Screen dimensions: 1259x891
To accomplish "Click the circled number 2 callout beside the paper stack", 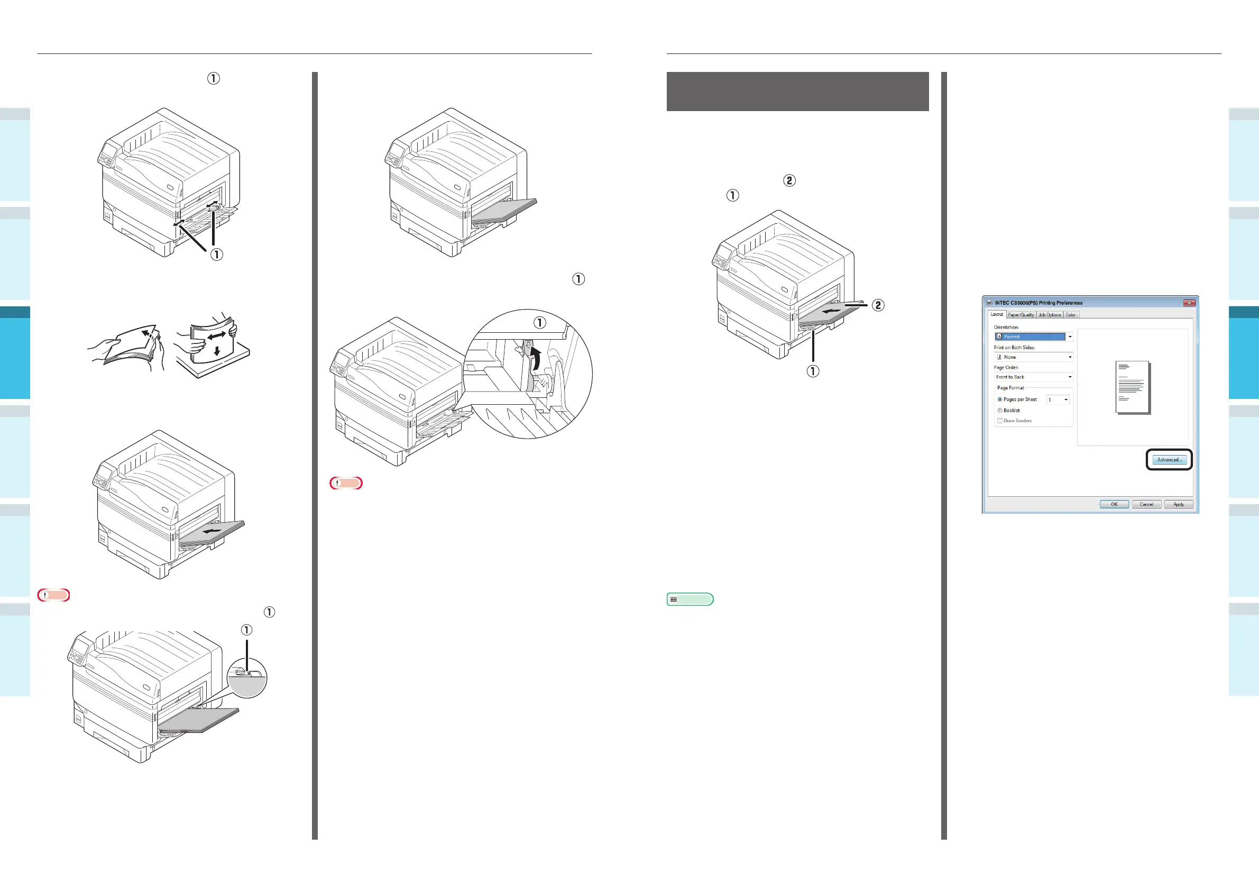I will [x=877, y=305].
